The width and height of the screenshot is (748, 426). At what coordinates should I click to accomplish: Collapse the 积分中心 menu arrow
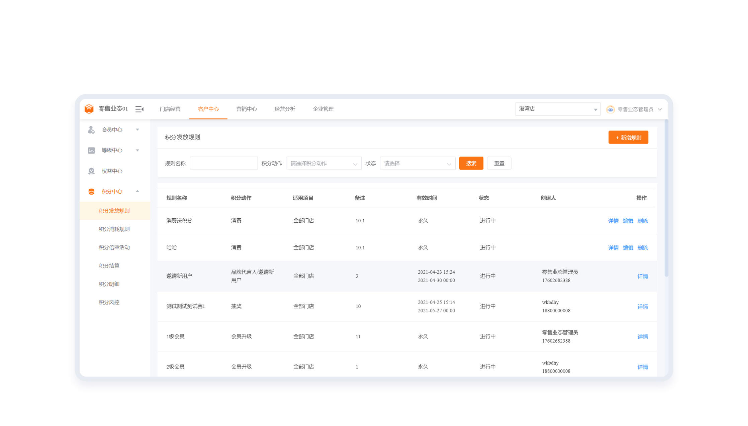[137, 191]
